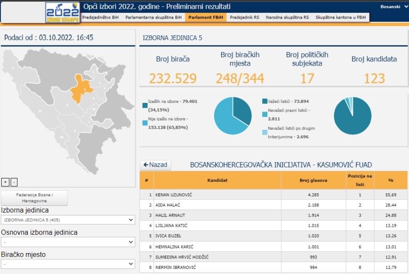Select Skupštine kantona u FBiH tab

341,17
